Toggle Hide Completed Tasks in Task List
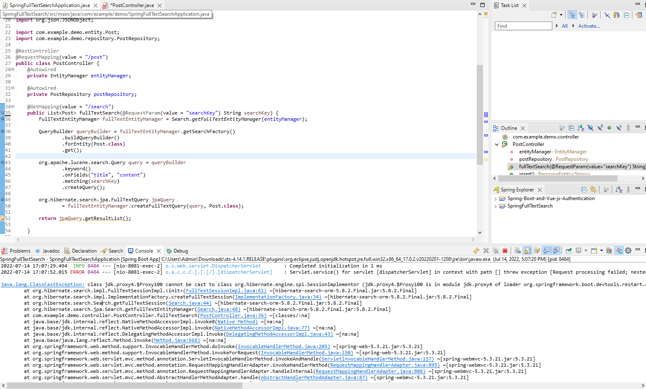Screen dimensions: 646x389 (x=607, y=15)
